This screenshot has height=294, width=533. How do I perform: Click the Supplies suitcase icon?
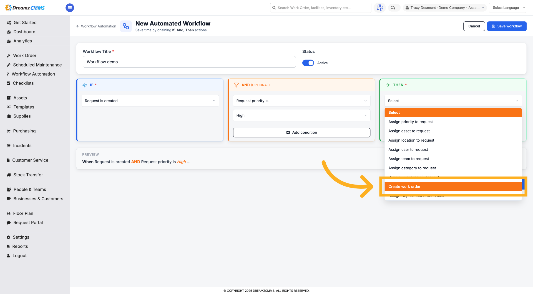9,116
